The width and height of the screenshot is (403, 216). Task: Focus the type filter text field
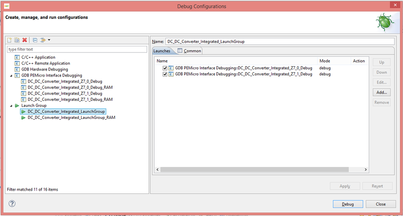click(x=77, y=49)
